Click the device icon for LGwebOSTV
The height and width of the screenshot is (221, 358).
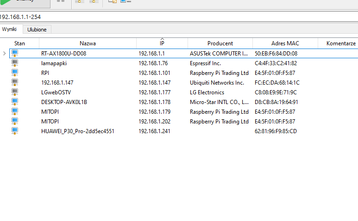click(15, 92)
